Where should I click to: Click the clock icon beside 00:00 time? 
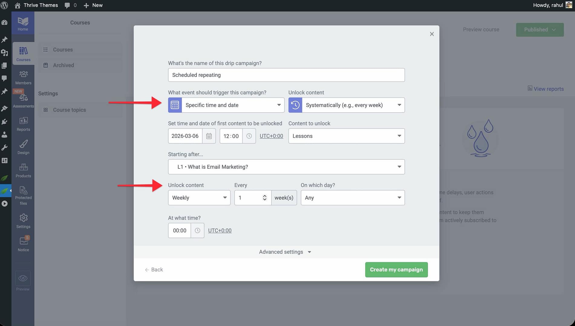(x=198, y=231)
